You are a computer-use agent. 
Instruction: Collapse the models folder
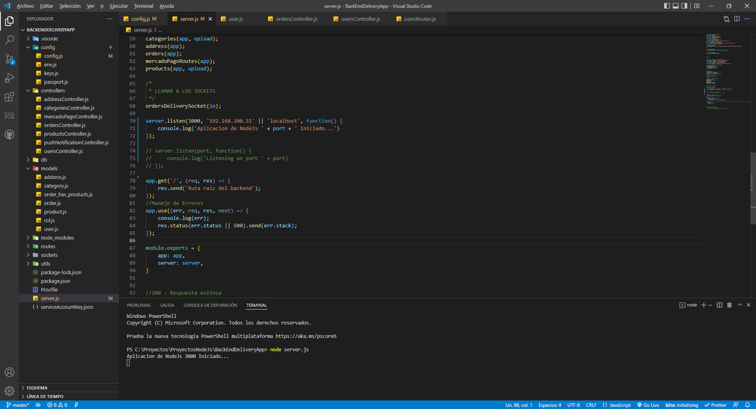[x=69, y=168]
